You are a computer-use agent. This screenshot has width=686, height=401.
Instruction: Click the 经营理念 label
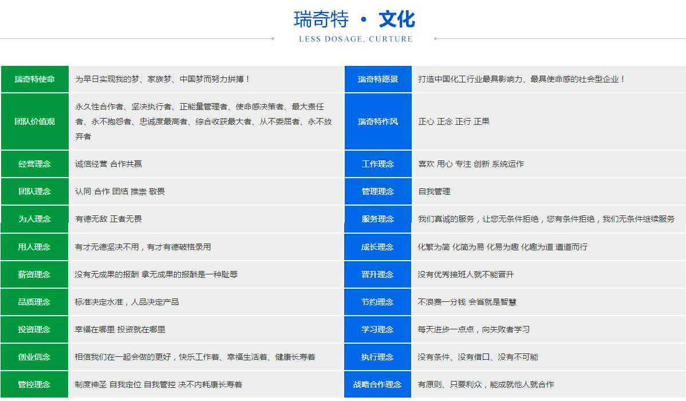coord(34,164)
